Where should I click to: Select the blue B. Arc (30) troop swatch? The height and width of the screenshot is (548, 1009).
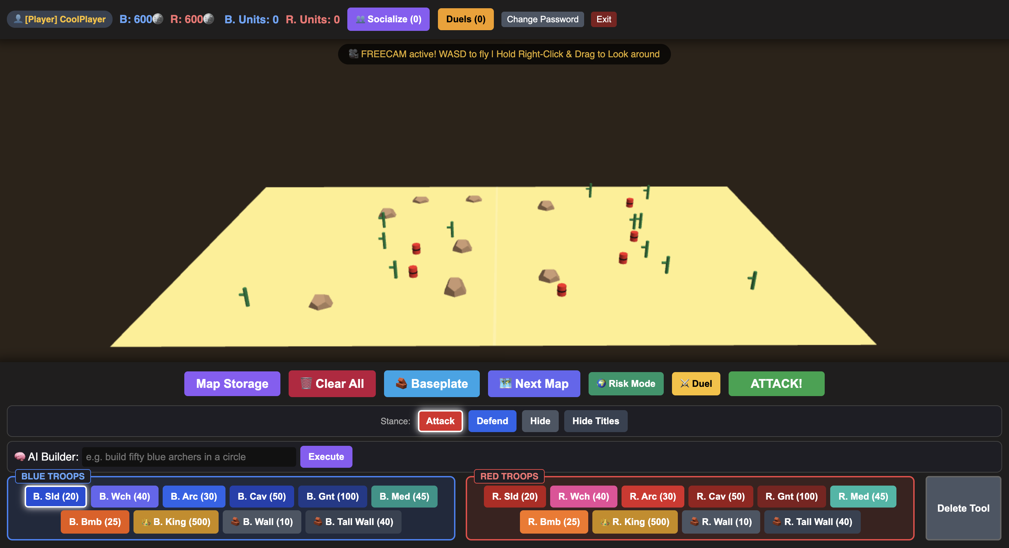(x=194, y=496)
